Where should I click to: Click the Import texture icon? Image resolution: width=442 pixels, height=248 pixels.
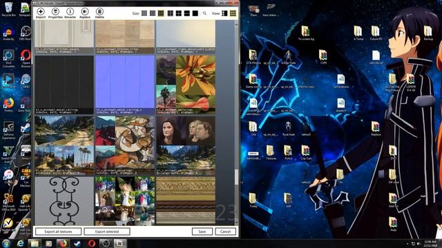pyautogui.click(x=41, y=13)
